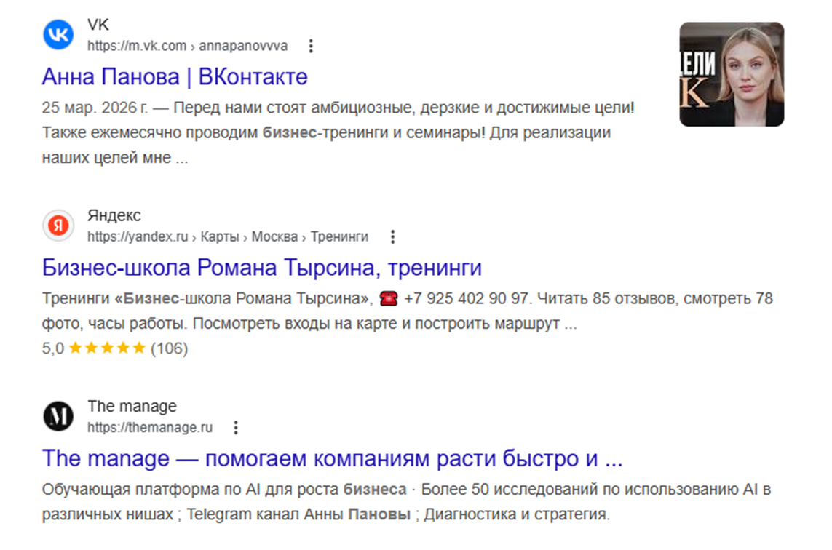Click the '25 мар. 2026 г.' date text
This screenshot has height=550, width=832.
coord(95,108)
